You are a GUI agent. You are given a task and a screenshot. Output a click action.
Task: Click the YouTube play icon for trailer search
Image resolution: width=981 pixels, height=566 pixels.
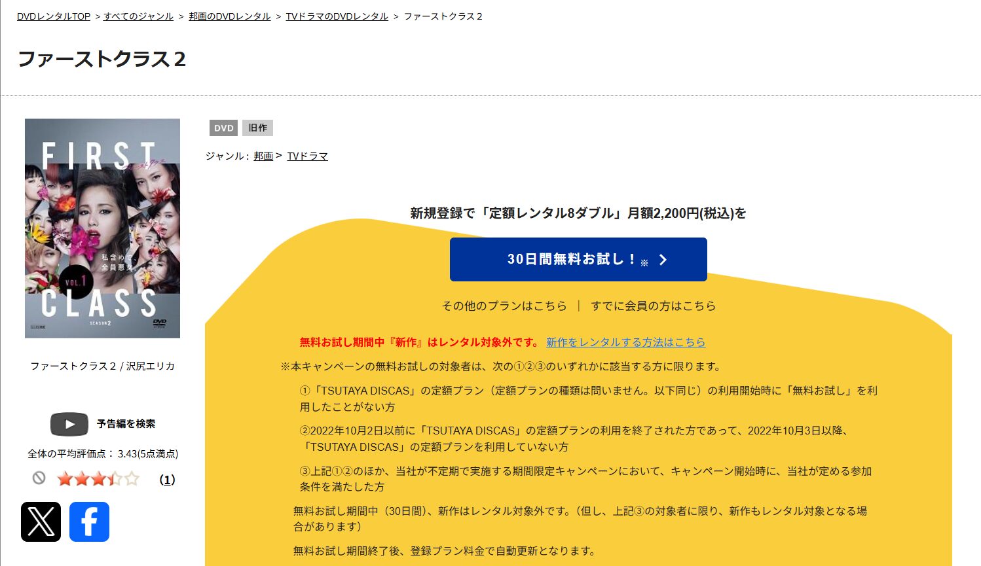[x=69, y=424]
